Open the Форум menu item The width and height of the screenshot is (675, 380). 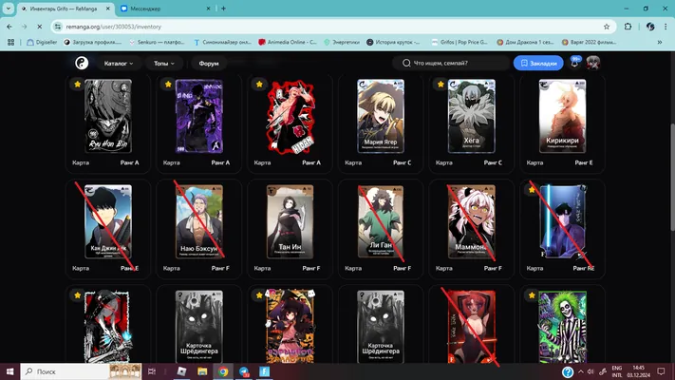(x=209, y=64)
